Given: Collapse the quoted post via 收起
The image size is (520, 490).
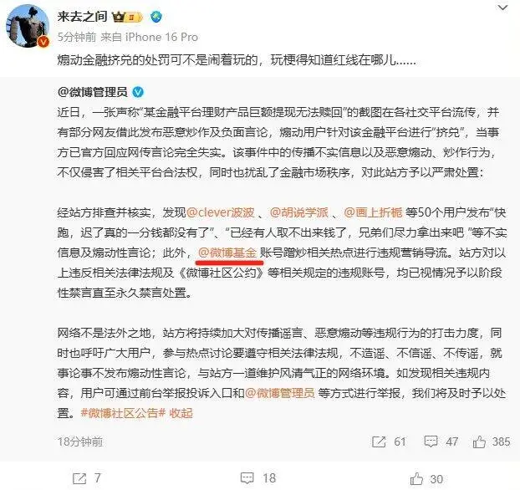Looking at the screenshot, I should point(181,413).
